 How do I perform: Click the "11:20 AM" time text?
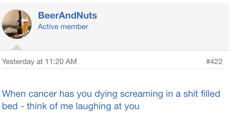click(x=61, y=62)
